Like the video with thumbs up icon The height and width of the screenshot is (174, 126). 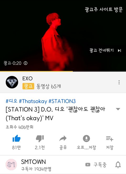(17, 138)
